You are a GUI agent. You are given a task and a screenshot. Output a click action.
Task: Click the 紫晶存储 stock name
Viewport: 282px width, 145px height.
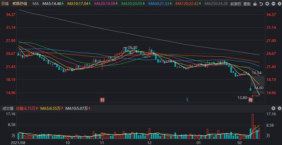tap(19, 4)
